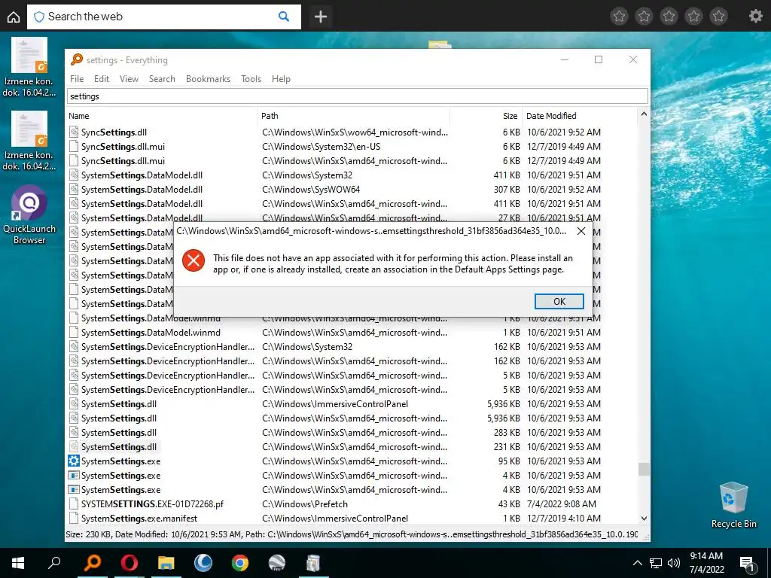Viewport: 771px width, 578px height.
Task: Show hidden system tray icons
Action: click(x=637, y=563)
